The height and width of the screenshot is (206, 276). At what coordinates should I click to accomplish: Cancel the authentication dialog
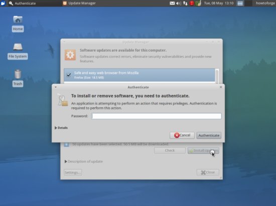coord(182,135)
